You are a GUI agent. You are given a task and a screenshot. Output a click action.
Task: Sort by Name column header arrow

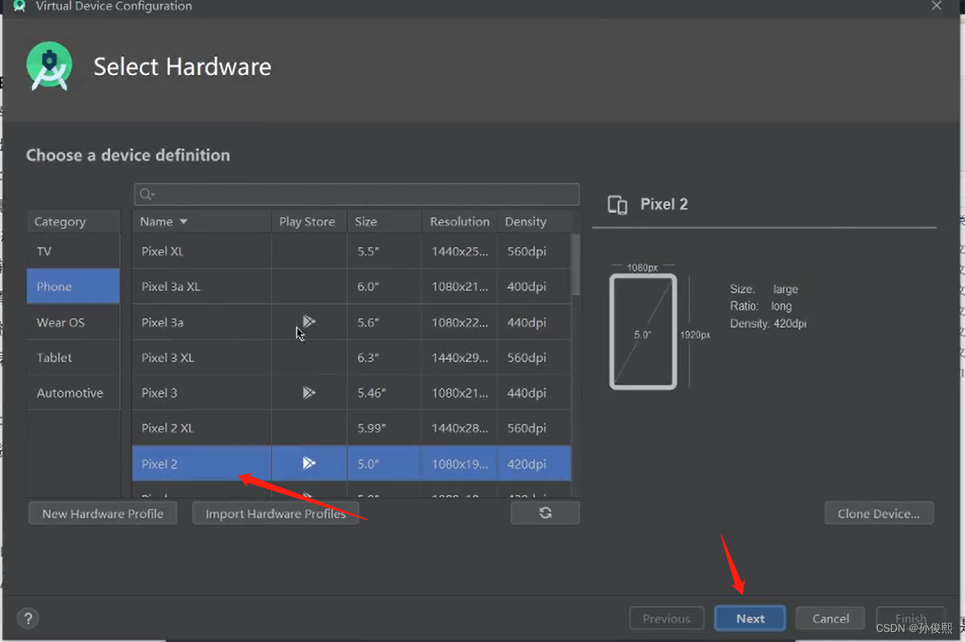tap(184, 222)
